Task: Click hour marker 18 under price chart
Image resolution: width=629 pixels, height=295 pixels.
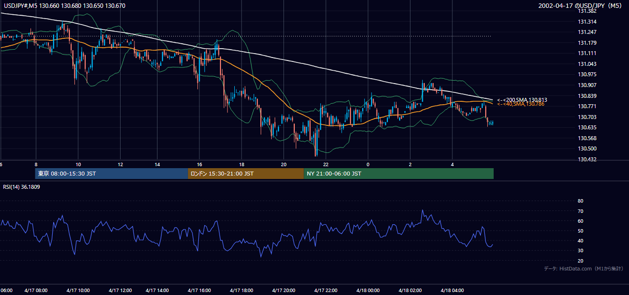Action: 242,165
